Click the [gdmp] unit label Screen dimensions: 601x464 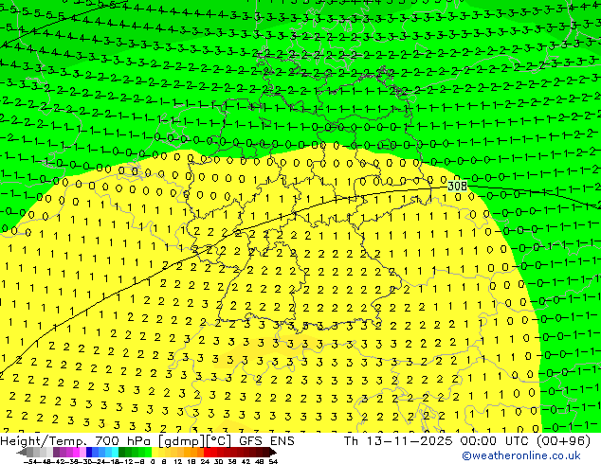(180, 441)
